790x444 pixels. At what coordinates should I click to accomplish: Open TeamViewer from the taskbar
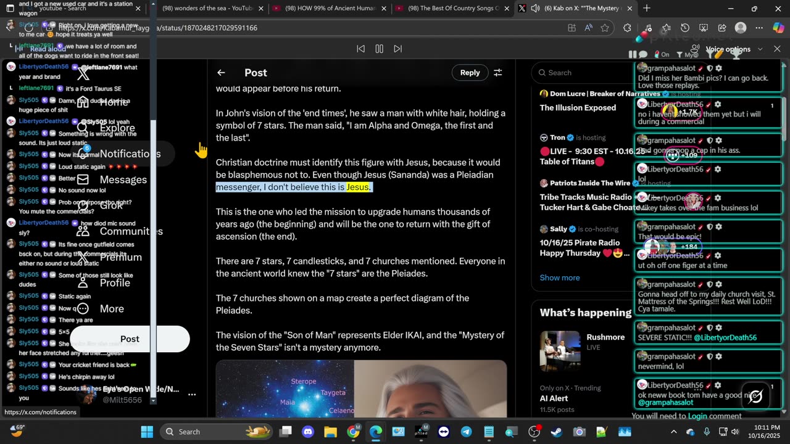[x=444, y=432]
